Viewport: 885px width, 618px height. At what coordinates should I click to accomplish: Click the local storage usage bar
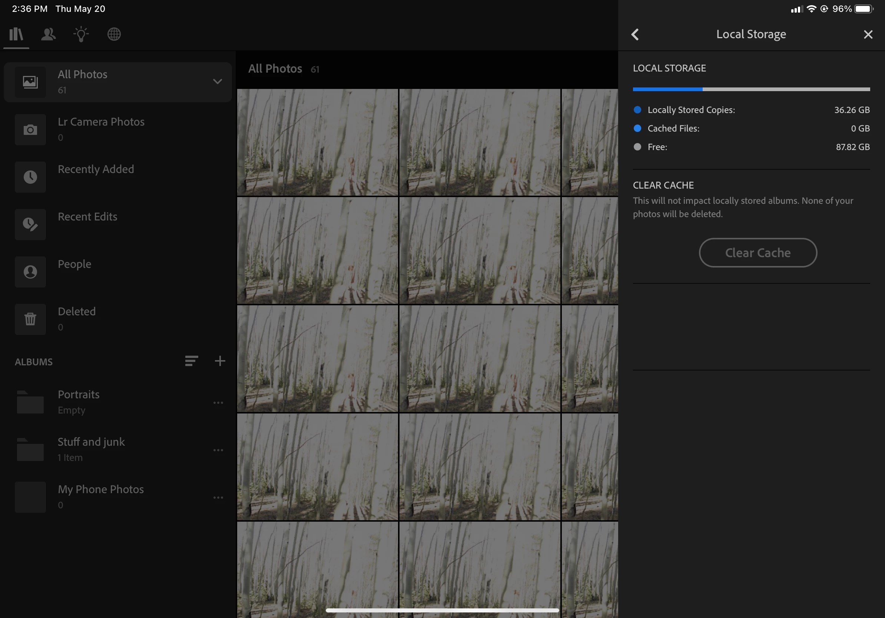click(x=751, y=89)
